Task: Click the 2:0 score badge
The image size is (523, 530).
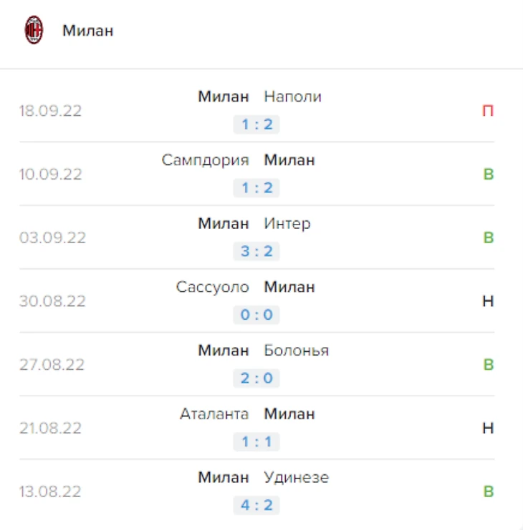Action: point(256,378)
